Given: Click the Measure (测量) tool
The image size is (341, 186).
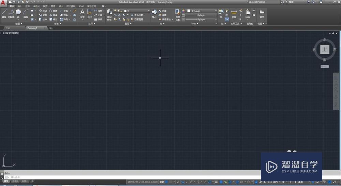Looking at the screenshot, I should point(234,14).
